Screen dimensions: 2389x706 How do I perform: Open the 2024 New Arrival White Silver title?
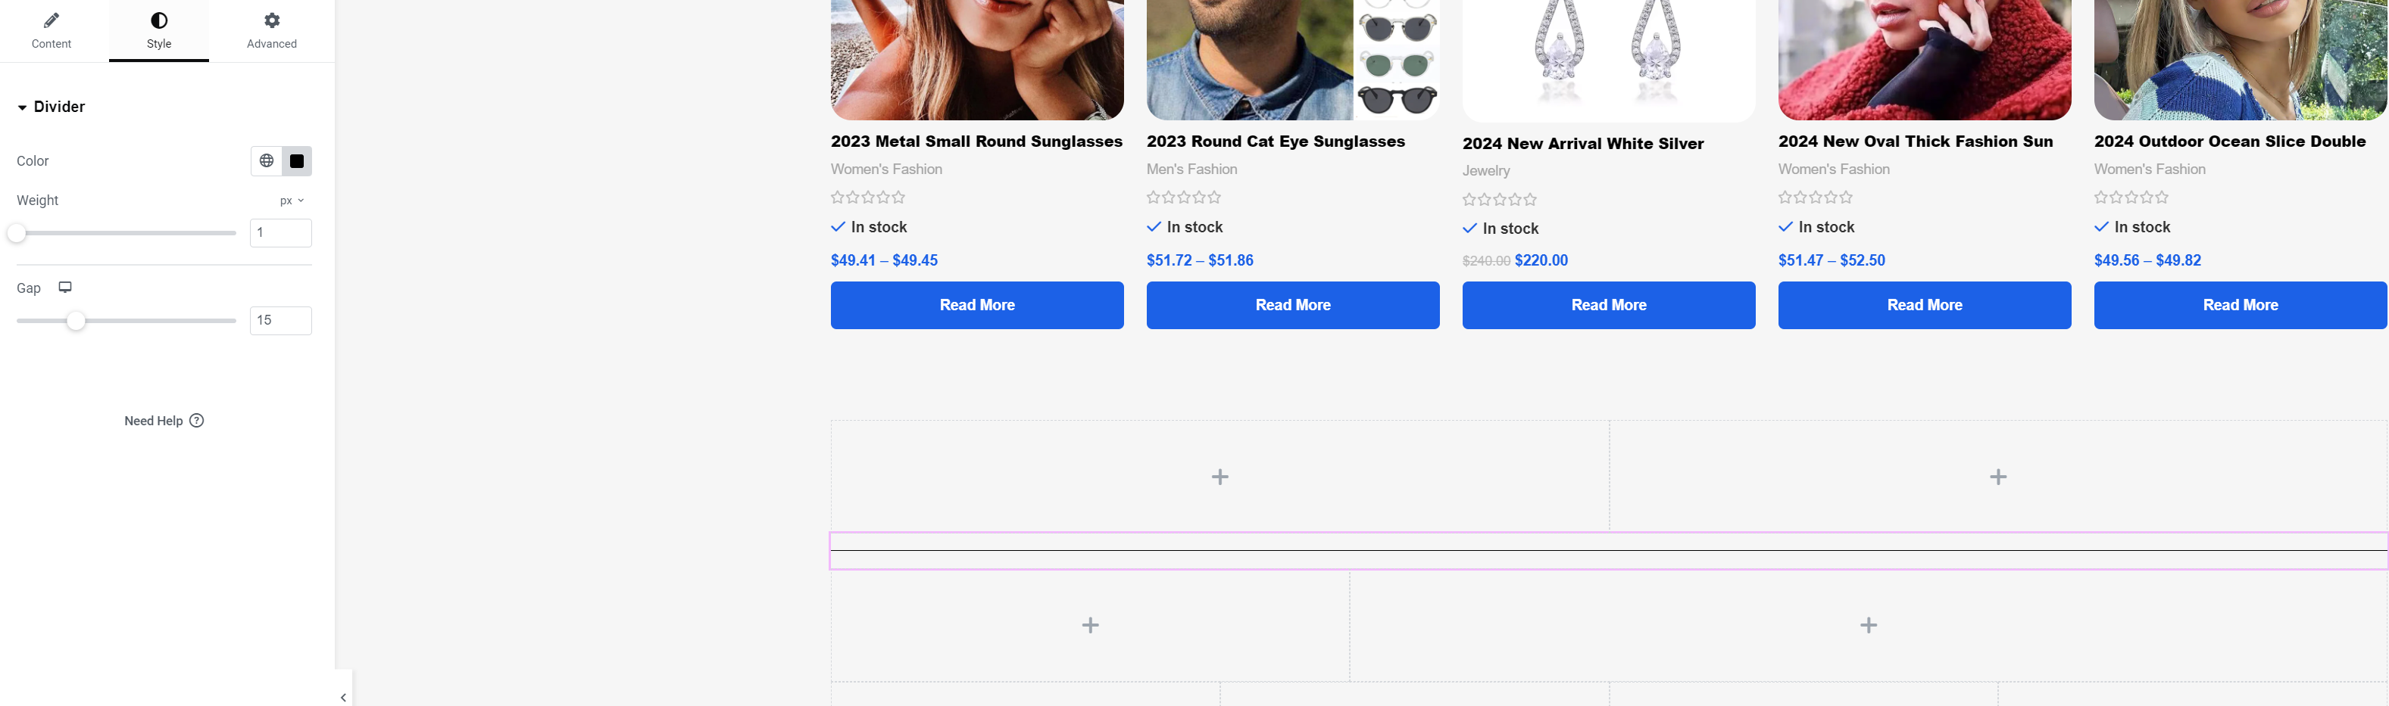[x=1582, y=144]
